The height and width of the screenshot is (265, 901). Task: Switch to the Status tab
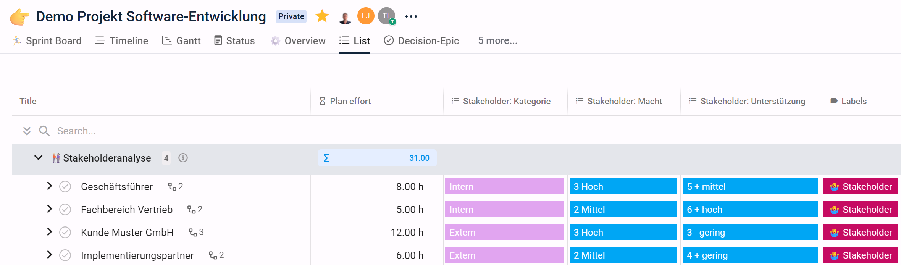[234, 41]
